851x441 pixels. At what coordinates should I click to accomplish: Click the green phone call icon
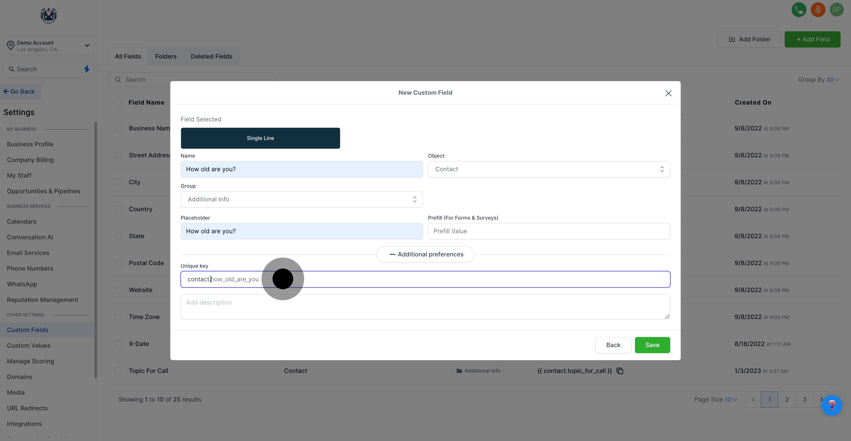[x=799, y=10]
